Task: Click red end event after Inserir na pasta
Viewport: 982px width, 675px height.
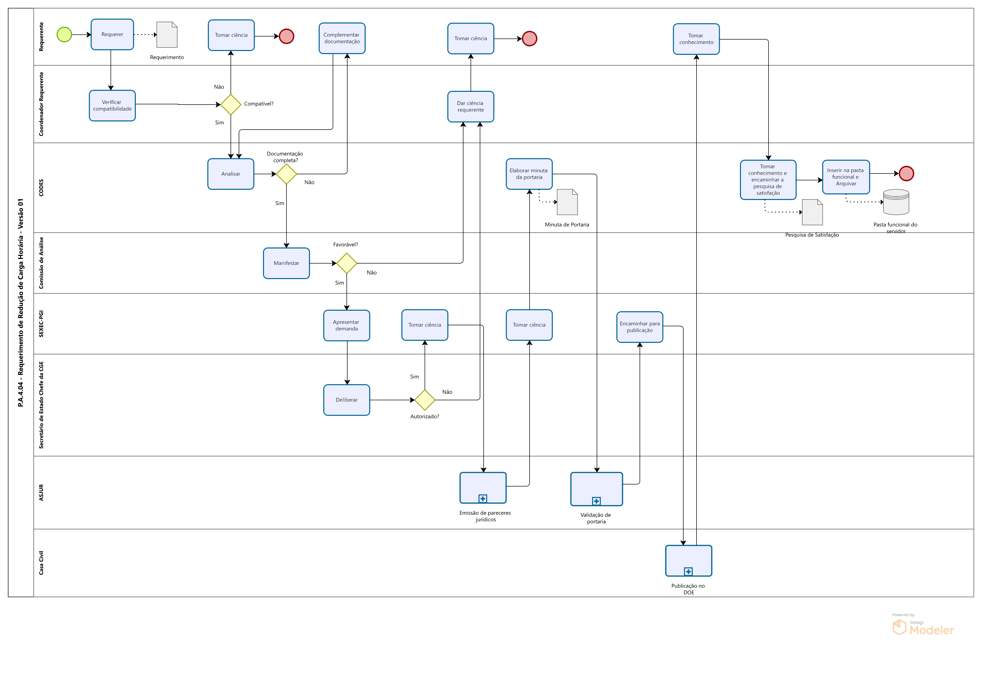Action: [906, 173]
